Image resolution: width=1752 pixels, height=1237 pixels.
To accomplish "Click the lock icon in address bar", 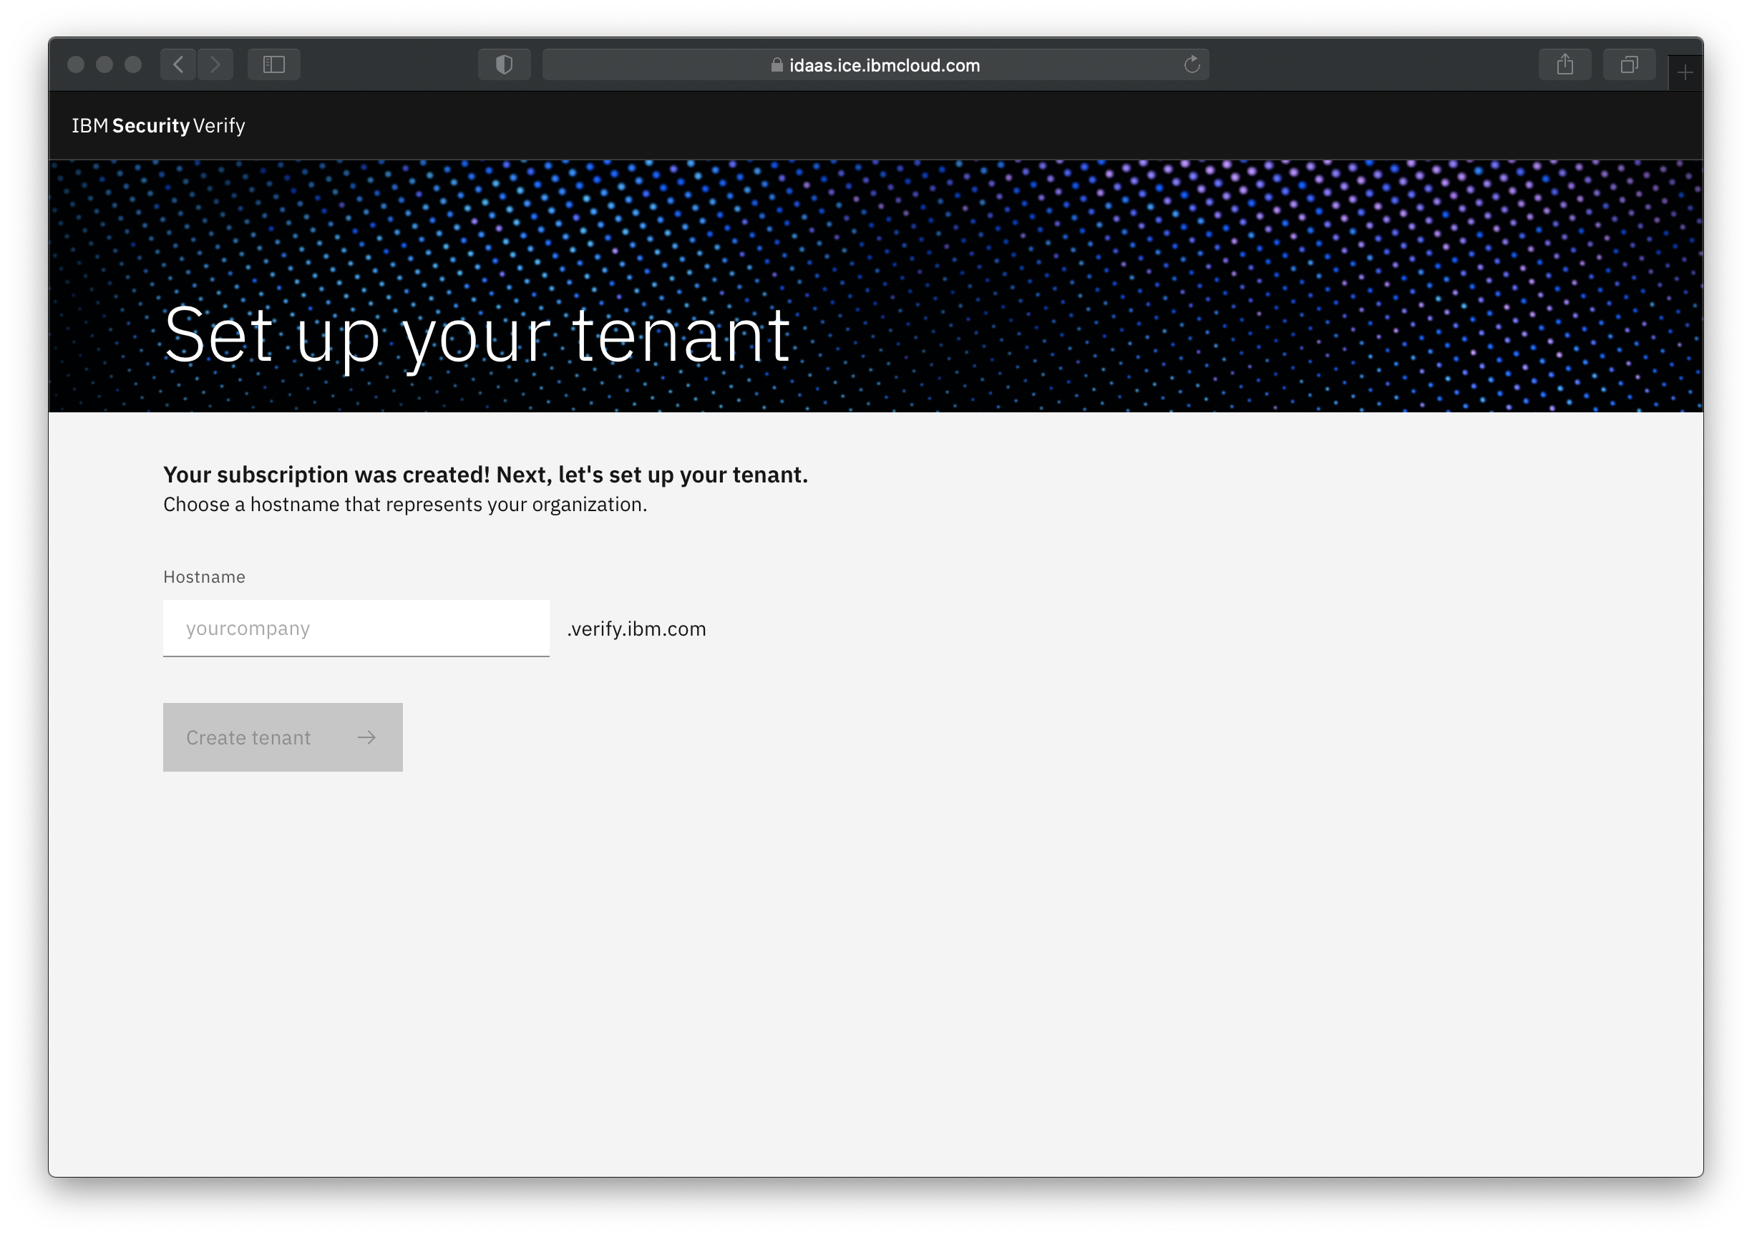I will coord(777,65).
